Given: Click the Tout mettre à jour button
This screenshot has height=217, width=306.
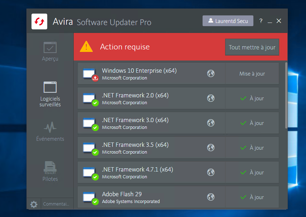Looking at the screenshot, I should coord(252,47).
